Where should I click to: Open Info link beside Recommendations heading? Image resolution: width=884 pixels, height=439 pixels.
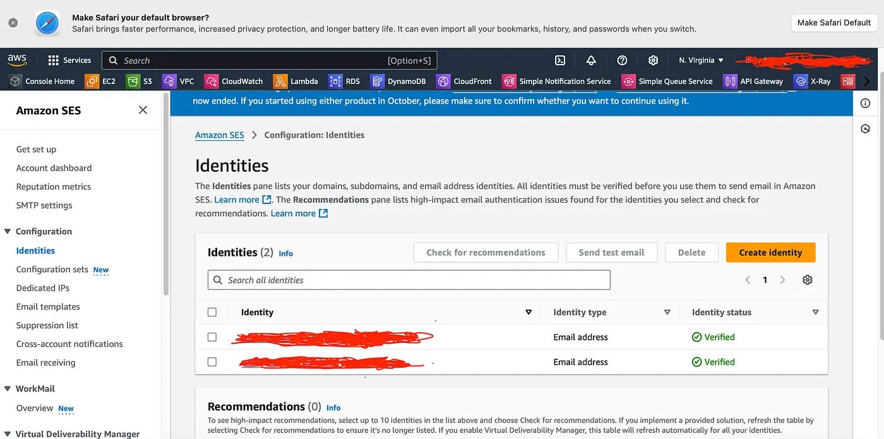click(333, 408)
